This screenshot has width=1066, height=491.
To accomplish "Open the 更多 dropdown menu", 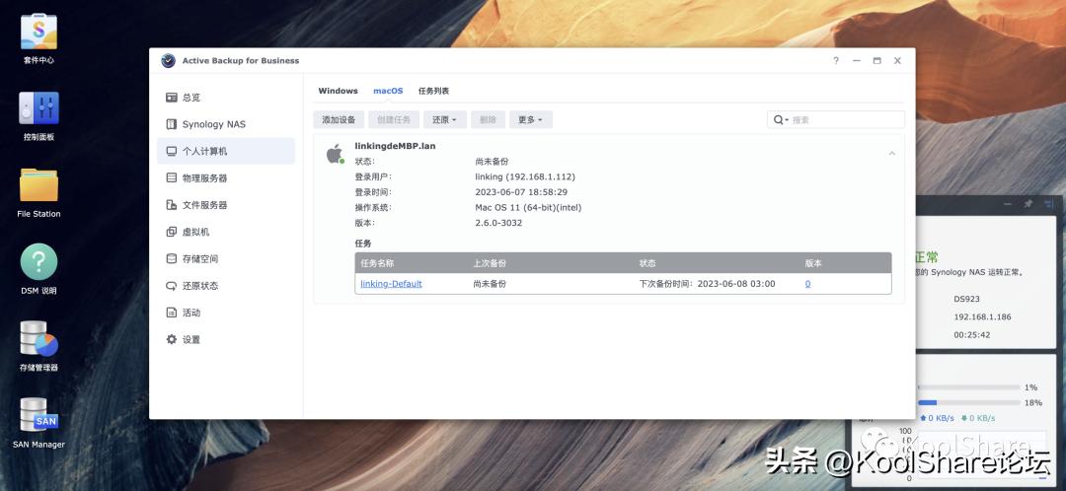I will [530, 119].
